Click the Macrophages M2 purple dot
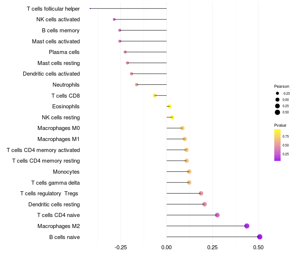The width and height of the screenshot is (294, 257). click(247, 226)
